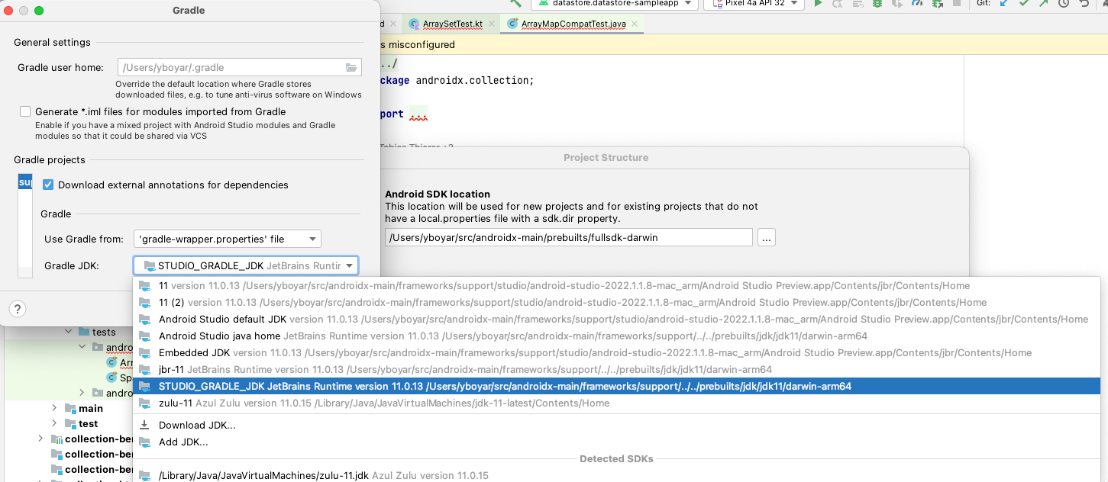
Task: Open the Pixel 4a API 32 device dropdown
Action: point(754,4)
